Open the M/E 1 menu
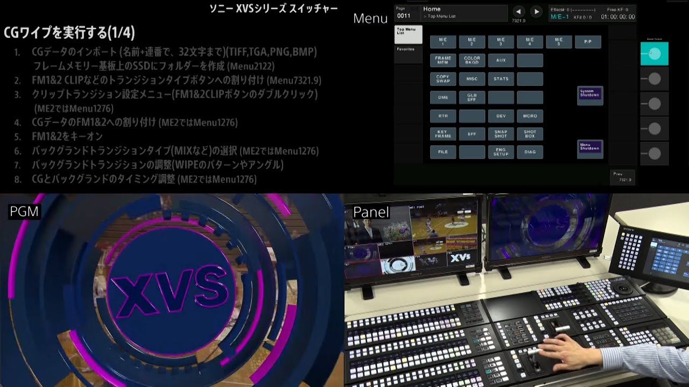 coord(443,41)
